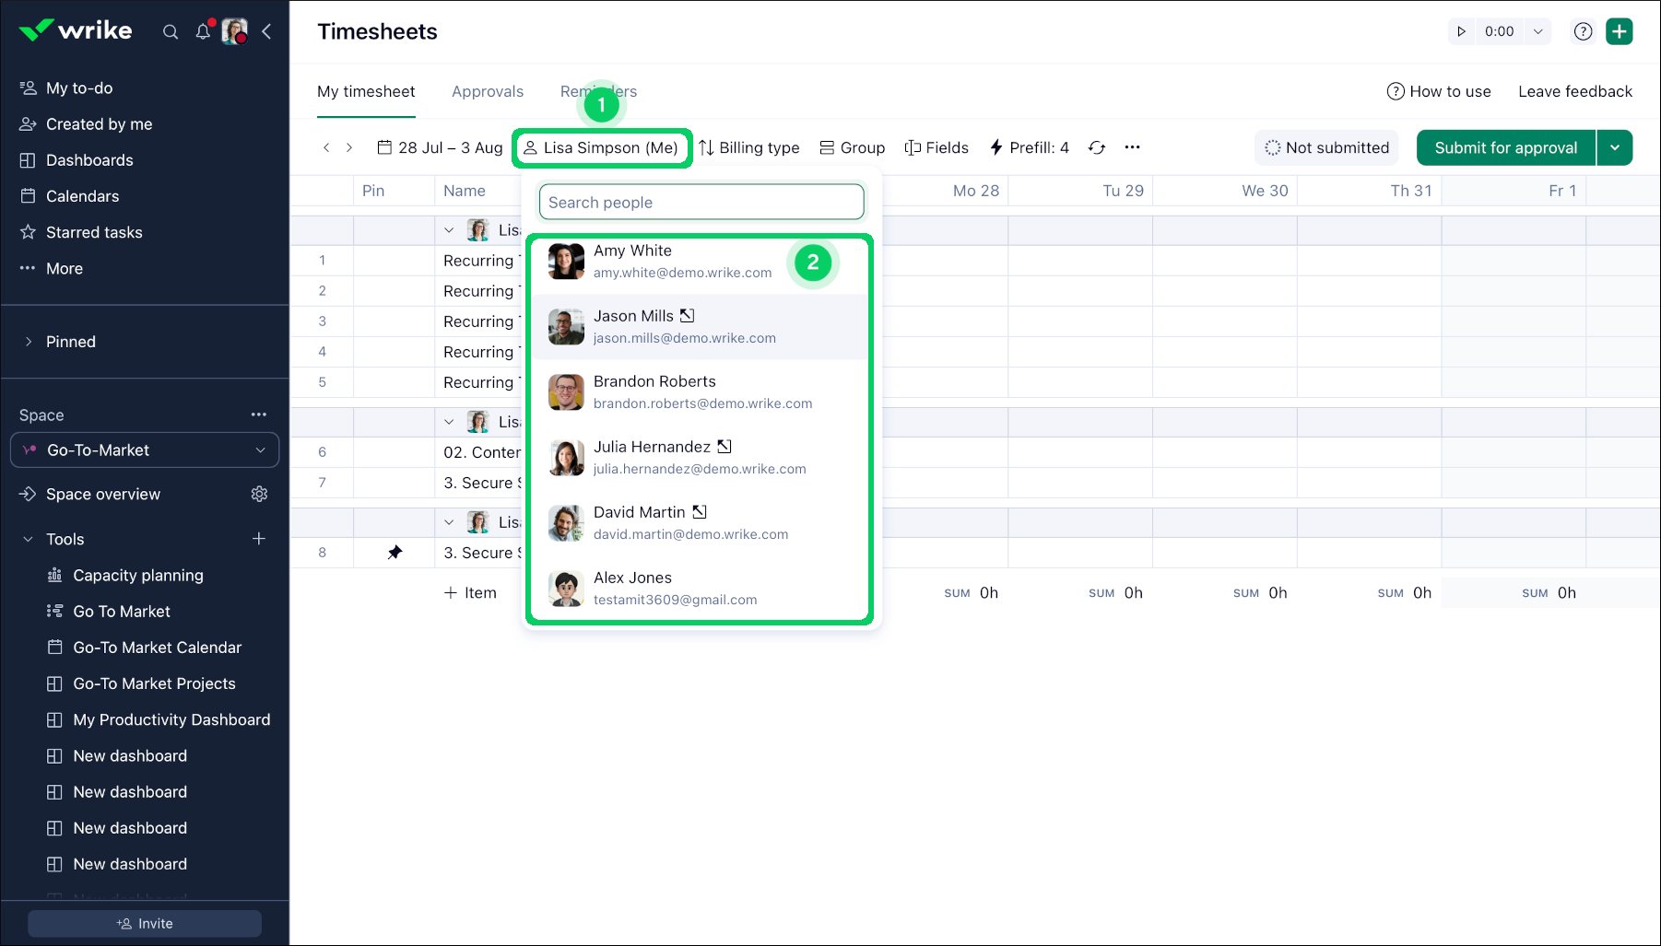This screenshot has height=946, width=1661.
Task: Open the Prefill: 4 option
Action: pyautogui.click(x=1029, y=147)
